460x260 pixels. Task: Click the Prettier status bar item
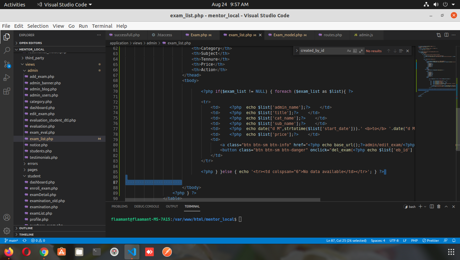[x=431, y=241]
